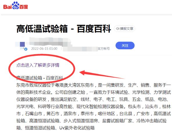Click the red "Bai" text of the logo

tap(8, 7)
